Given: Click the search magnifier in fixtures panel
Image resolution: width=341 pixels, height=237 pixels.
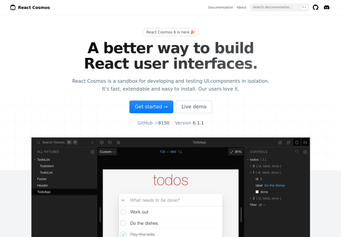Looking at the screenshot, I should click(39, 142).
